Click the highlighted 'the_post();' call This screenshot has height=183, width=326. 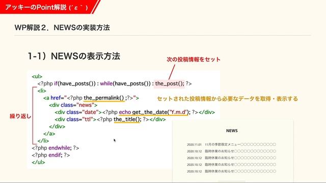(170, 83)
